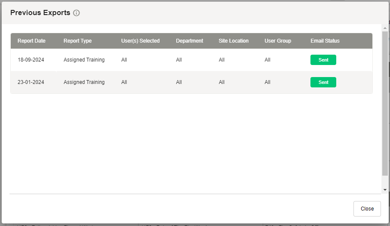Click the first row's Department value All
The width and height of the screenshot is (390, 226).
pyautogui.click(x=179, y=60)
